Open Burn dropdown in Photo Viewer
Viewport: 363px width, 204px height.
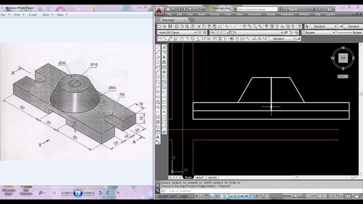click(x=48, y=15)
